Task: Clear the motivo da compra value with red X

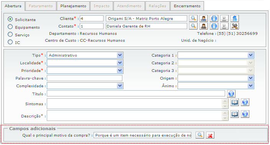Action: [210, 135]
